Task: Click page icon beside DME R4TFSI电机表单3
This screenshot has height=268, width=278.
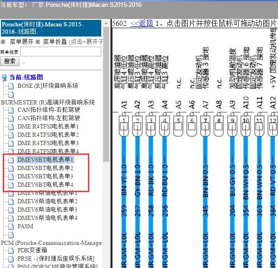Action: click(x=11, y=144)
